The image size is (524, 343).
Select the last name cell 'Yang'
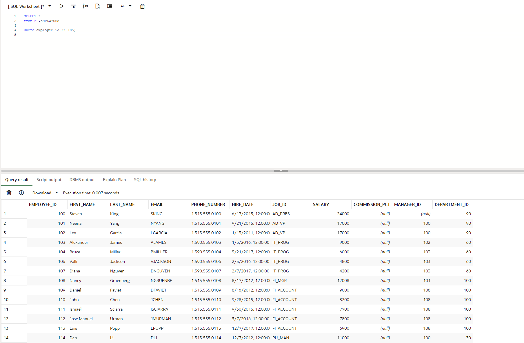point(128,223)
